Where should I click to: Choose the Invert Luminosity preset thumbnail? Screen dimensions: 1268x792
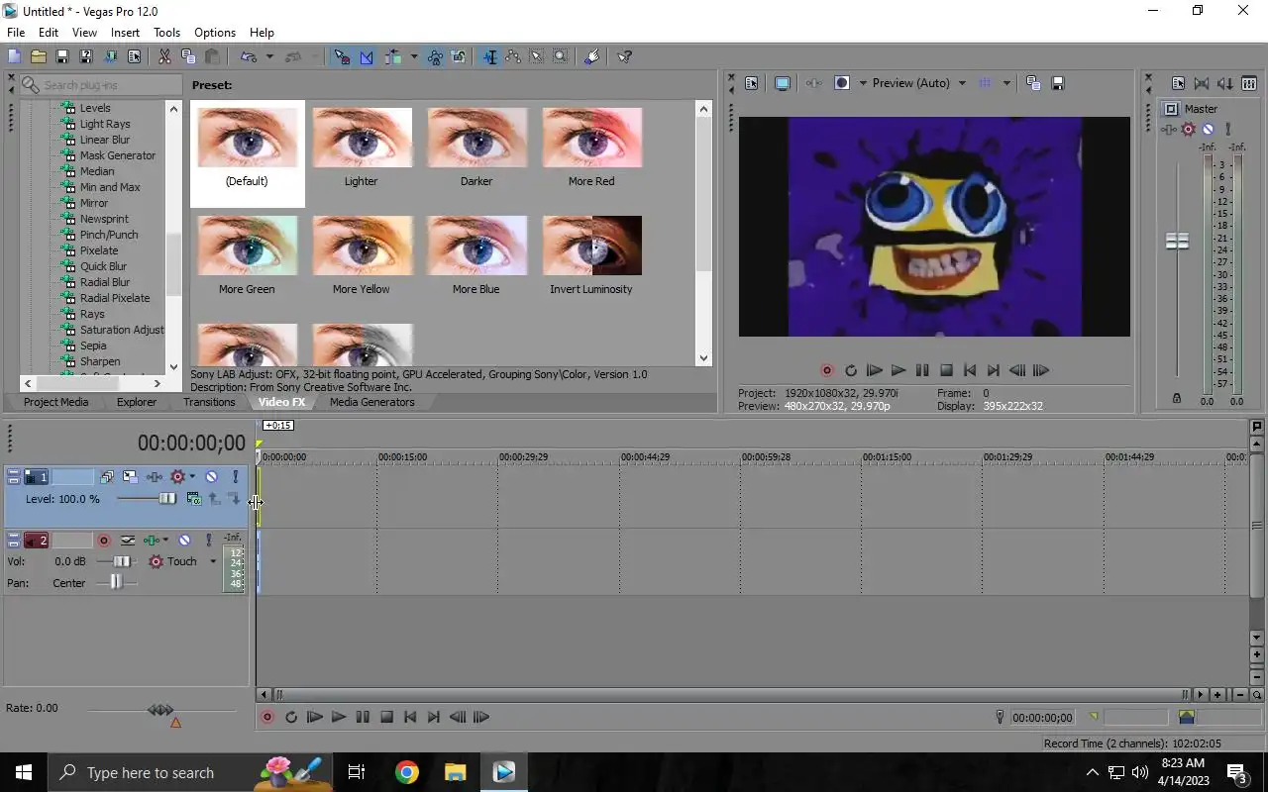(x=591, y=246)
